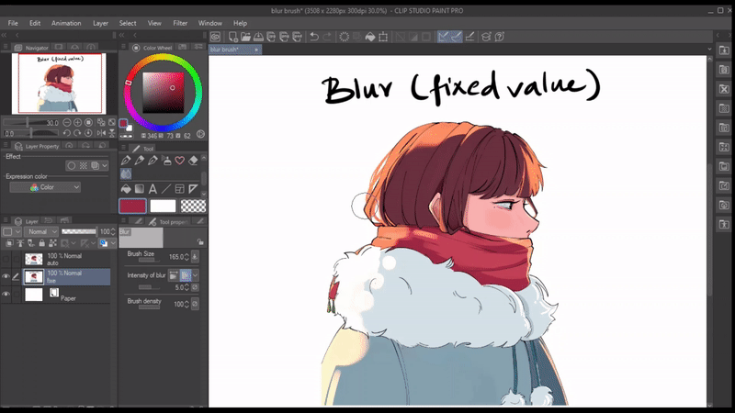
Task: Open the Expression color dropdown
Action: click(45, 187)
